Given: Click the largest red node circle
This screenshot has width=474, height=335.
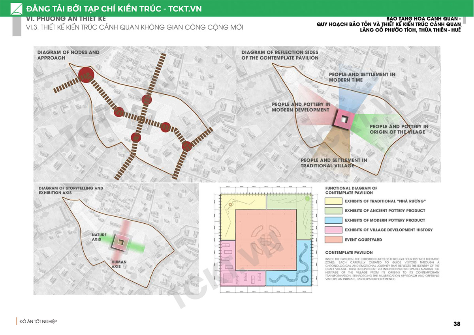Looking at the screenshot, I should [85, 74].
